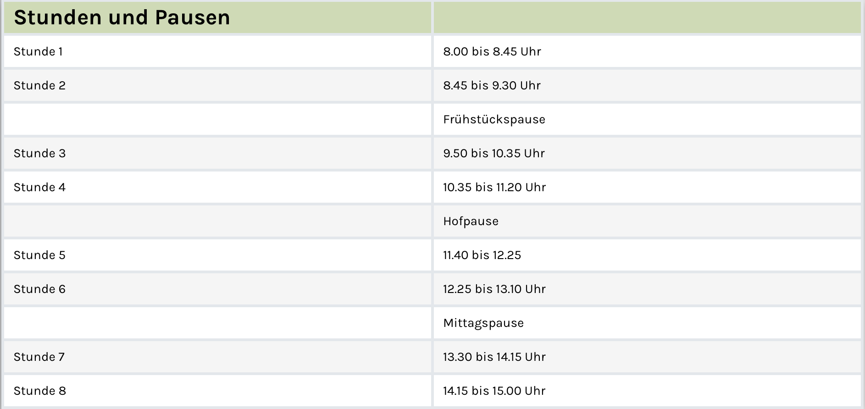
Task: Click the '9.50 bis 10.35 Uhr' time cell
Action: (x=494, y=153)
